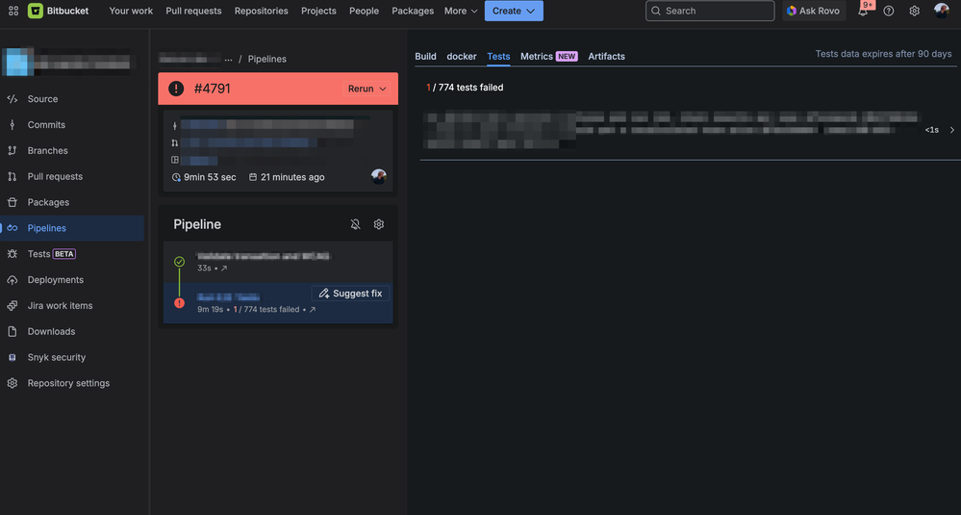Click the red failed step icon

[x=179, y=303]
